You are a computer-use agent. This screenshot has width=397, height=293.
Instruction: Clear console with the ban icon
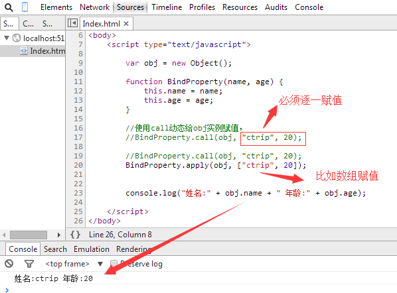(9, 264)
